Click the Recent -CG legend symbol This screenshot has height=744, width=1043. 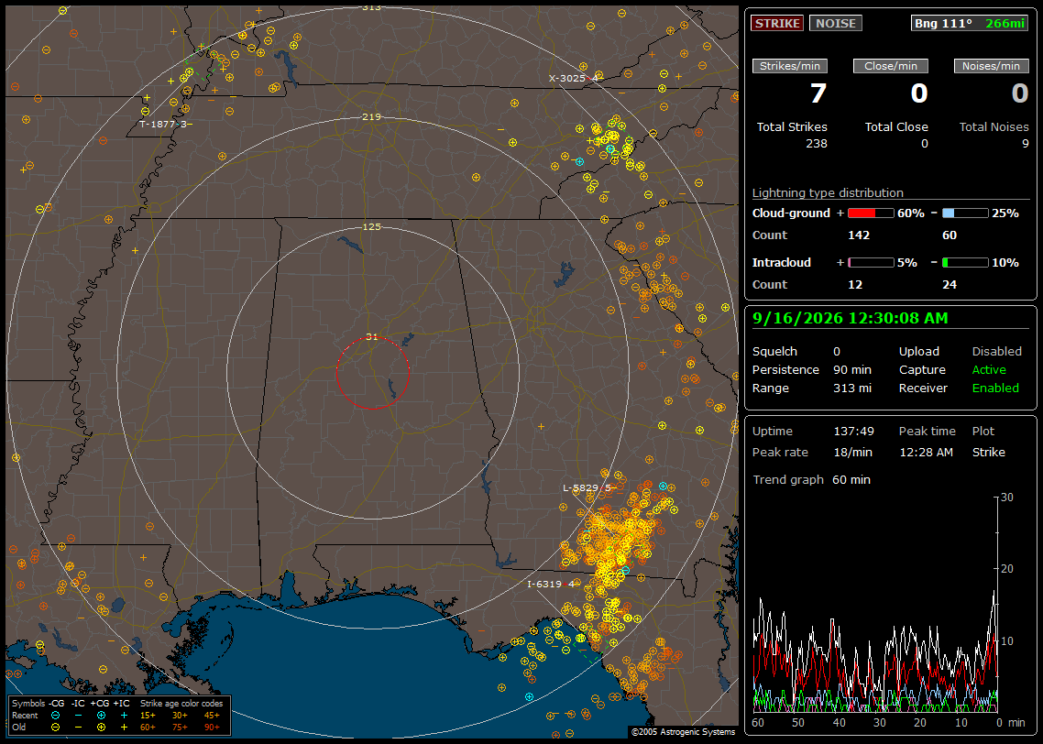(55, 716)
